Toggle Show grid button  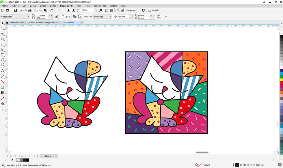coord(112,10)
